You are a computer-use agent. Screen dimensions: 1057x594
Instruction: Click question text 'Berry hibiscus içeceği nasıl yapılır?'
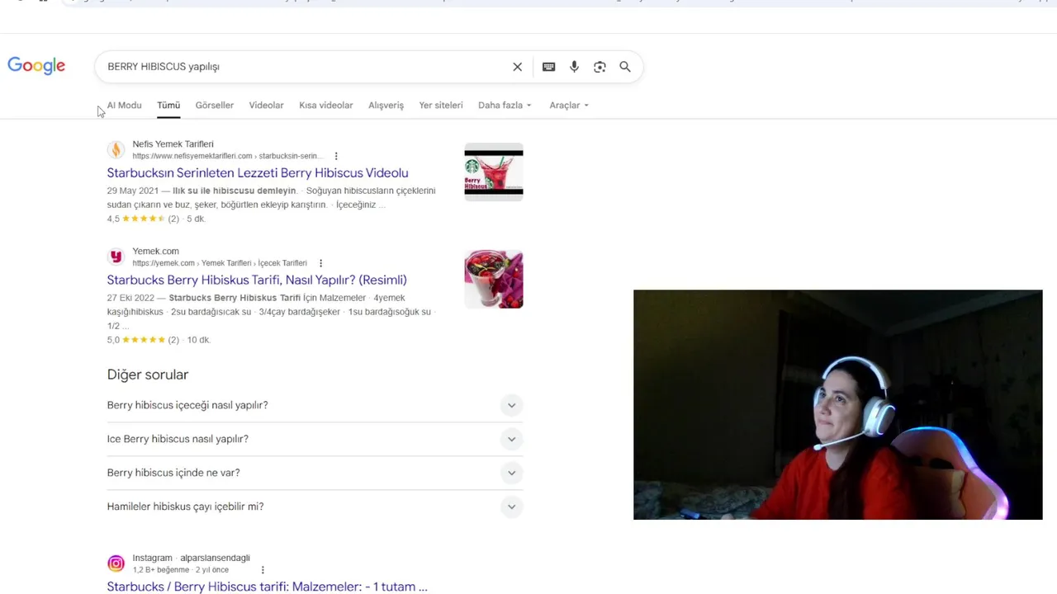[x=187, y=405]
